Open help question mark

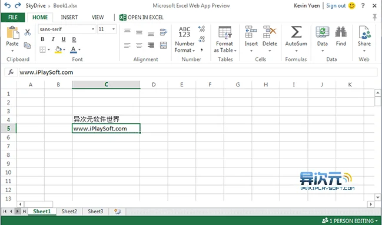click(x=363, y=6)
